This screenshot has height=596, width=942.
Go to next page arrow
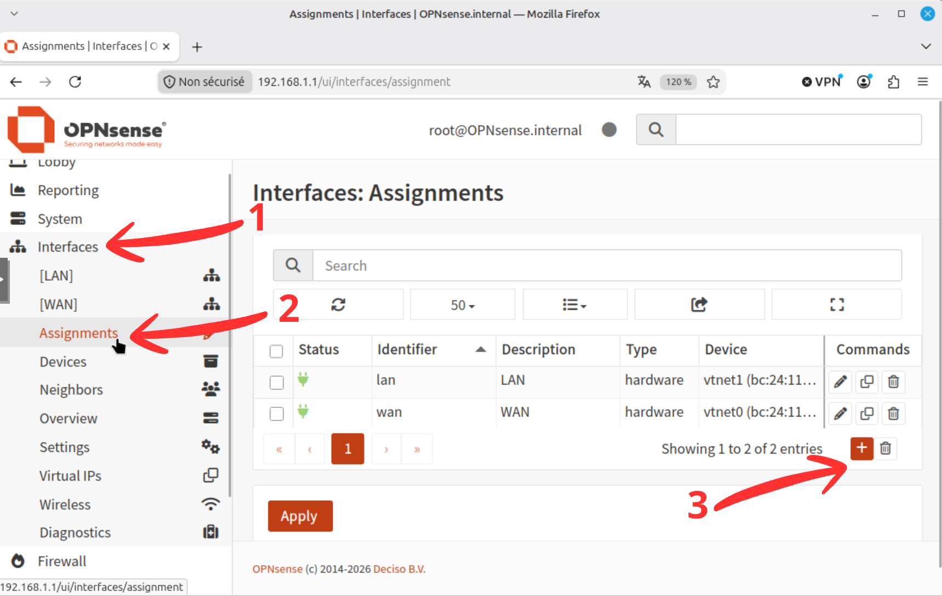coord(386,449)
